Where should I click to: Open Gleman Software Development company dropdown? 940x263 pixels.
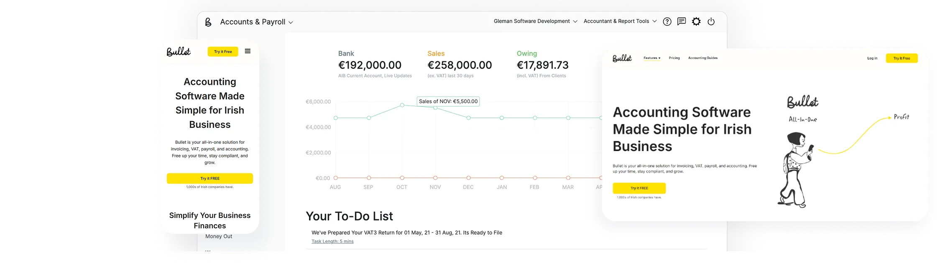[x=535, y=21]
